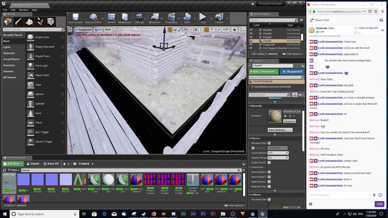388x218 pixels.
Task: Toggle grid snapping in viewport toolbar
Action: click(x=196, y=30)
